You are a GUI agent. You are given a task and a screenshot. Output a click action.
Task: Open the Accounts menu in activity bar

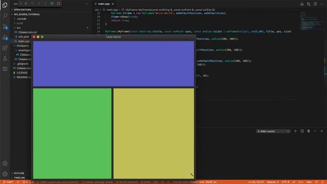click(x=5, y=164)
